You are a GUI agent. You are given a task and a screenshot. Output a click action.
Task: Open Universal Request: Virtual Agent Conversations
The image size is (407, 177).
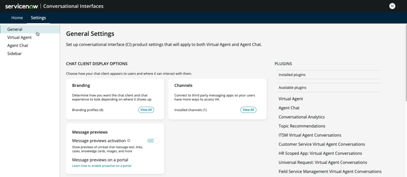pos(323,162)
